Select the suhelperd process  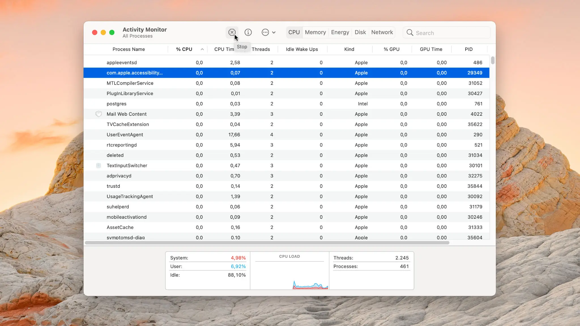coord(286,207)
